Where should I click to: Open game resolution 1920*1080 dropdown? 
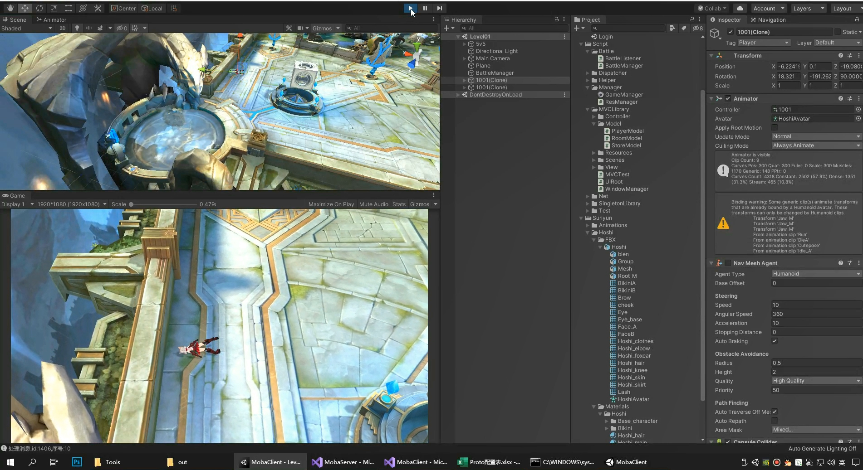click(72, 204)
